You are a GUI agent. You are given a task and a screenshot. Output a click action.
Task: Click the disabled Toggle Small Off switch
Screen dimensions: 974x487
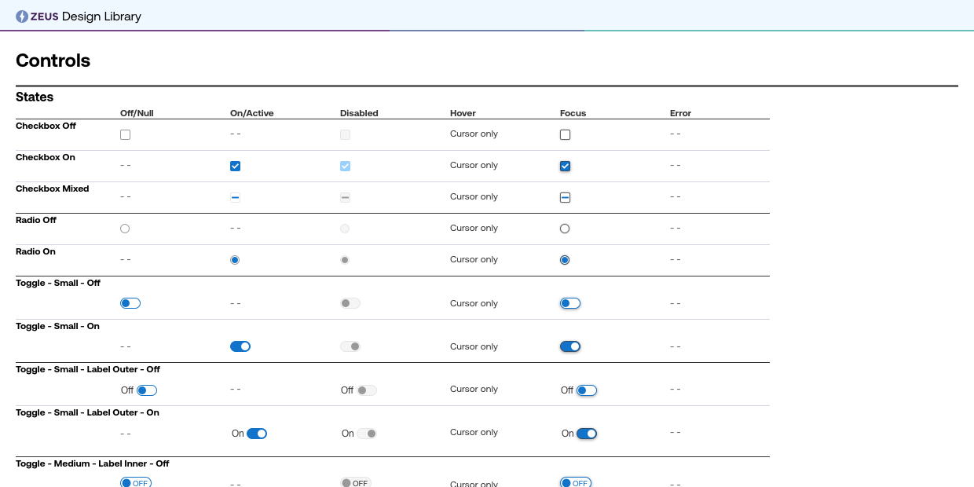(x=350, y=303)
